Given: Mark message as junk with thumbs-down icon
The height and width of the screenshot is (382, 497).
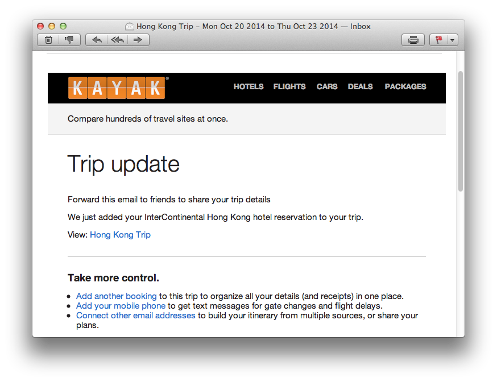Looking at the screenshot, I should tap(69, 40).
